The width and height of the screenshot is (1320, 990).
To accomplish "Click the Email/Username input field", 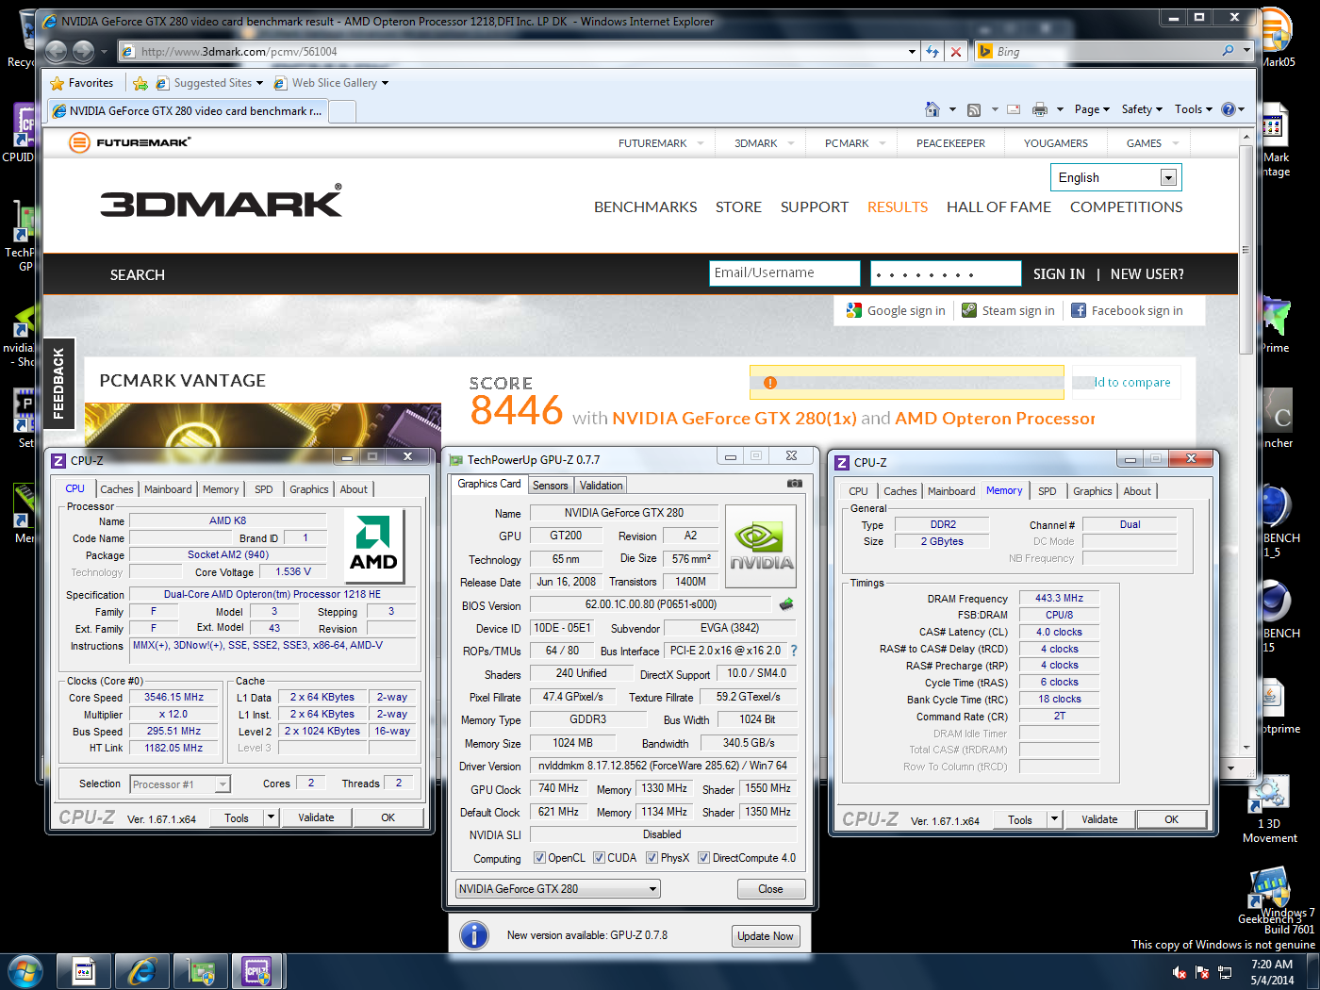I will point(784,272).
